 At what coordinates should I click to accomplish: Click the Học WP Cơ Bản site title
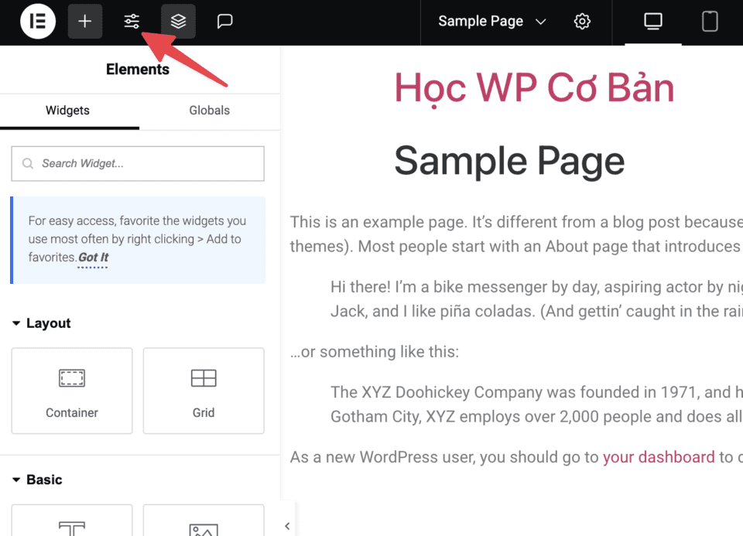point(534,87)
